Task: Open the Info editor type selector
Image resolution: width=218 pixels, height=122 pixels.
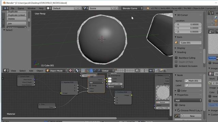Action: [5, 8]
